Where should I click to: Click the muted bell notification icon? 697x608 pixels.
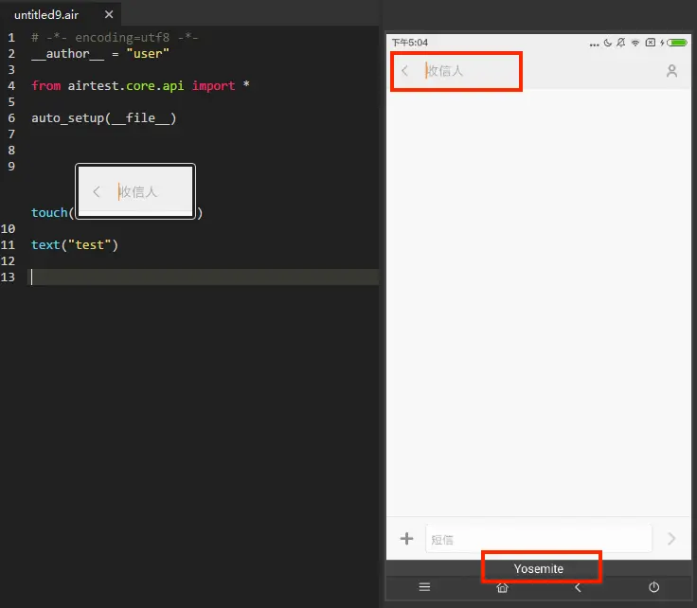coord(621,43)
